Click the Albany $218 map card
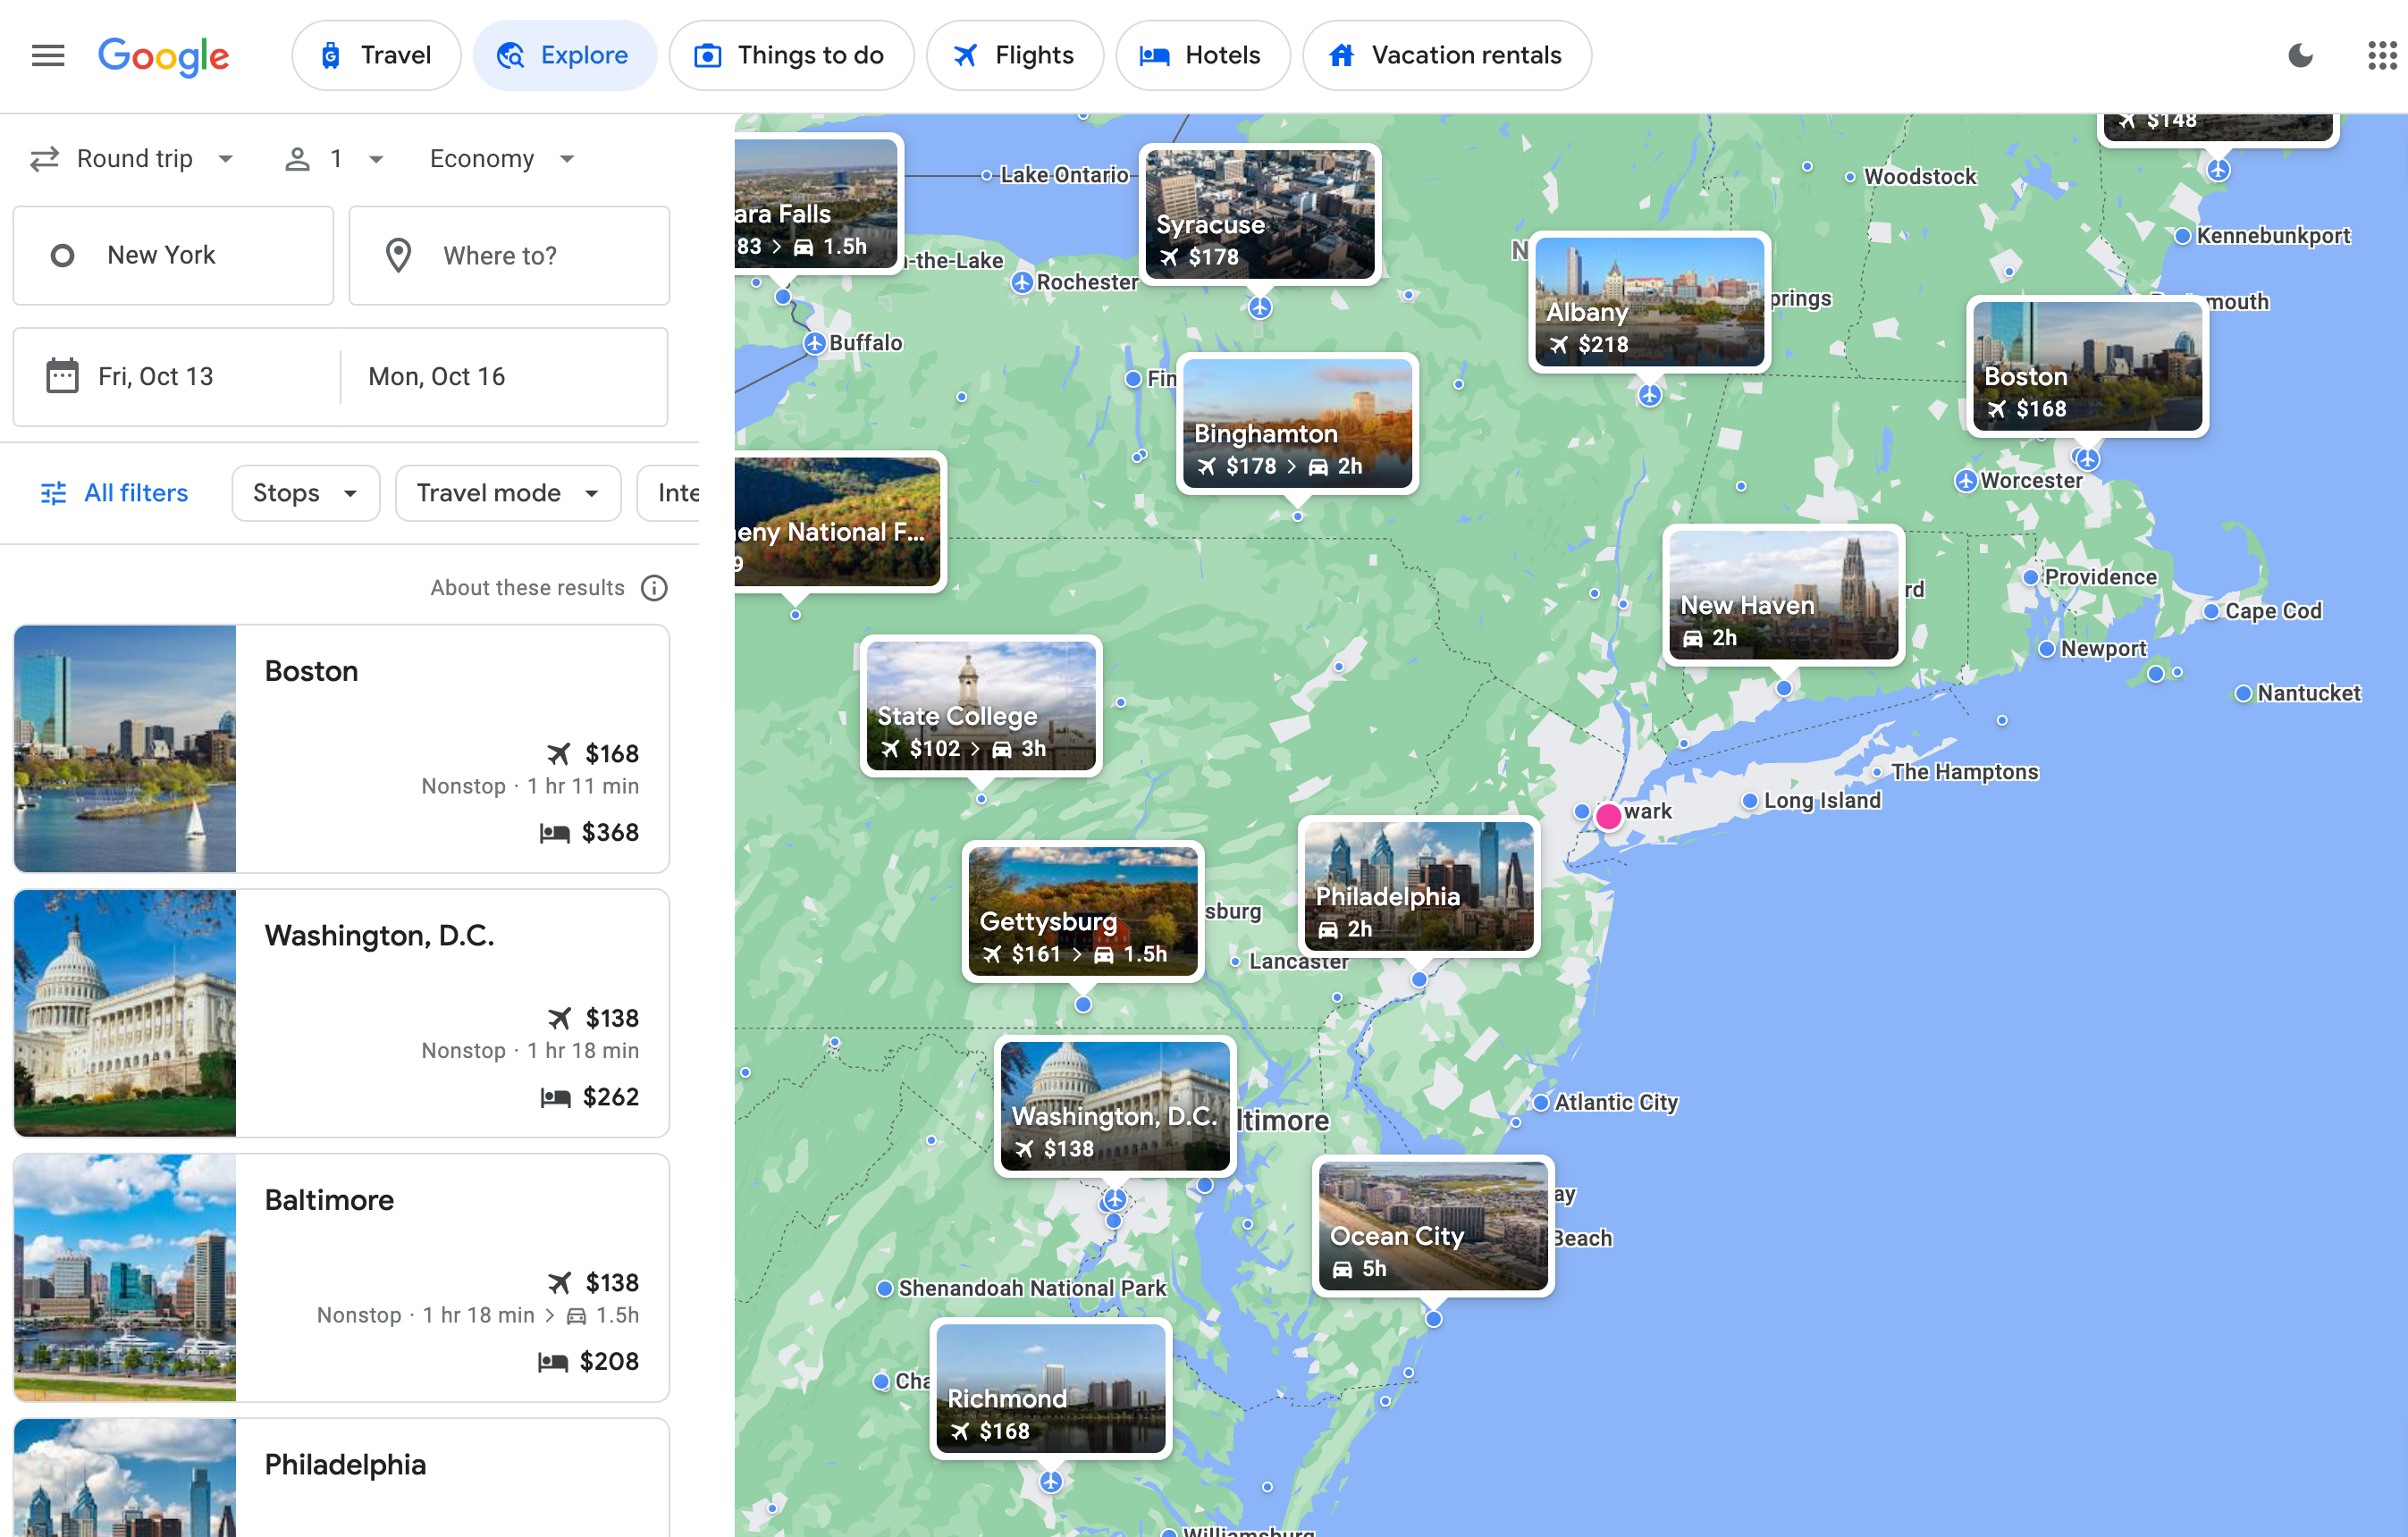2408x1537 pixels. pos(1649,302)
